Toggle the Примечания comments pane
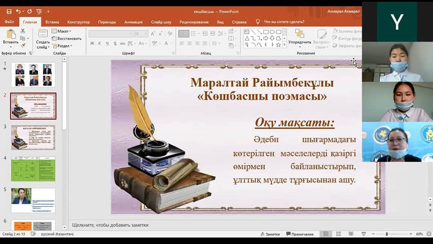The width and height of the screenshot is (433, 244). point(299,234)
